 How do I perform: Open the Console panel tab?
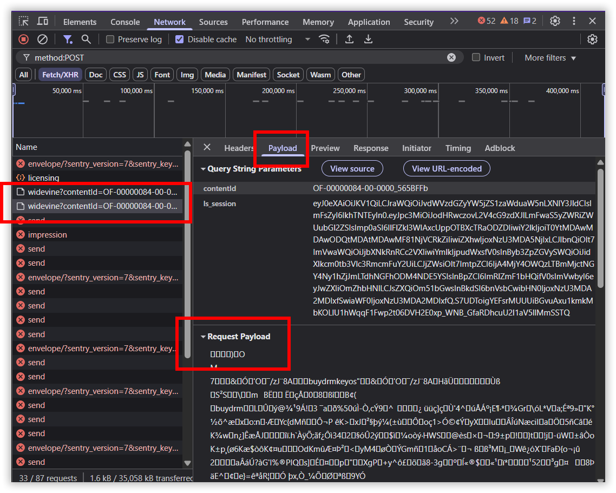(125, 22)
